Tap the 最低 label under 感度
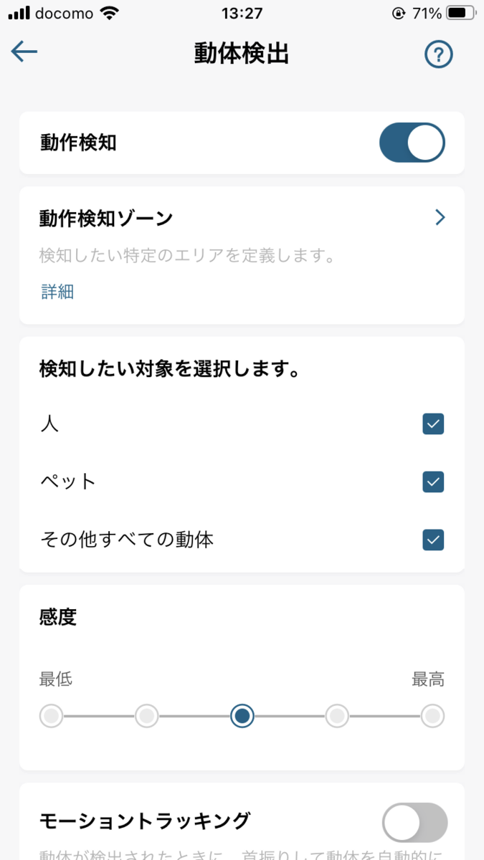Image resolution: width=484 pixels, height=860 pixels. click(56, 679)
